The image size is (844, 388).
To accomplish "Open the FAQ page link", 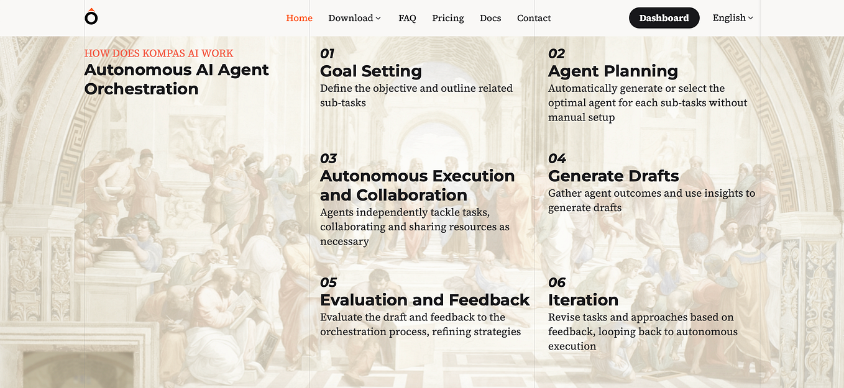I will click(407, 18).
